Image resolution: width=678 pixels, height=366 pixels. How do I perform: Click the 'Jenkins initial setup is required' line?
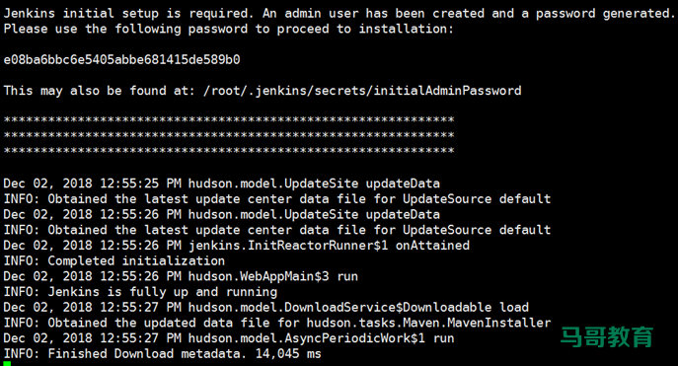pyautogui.click(x=339, y=14)
